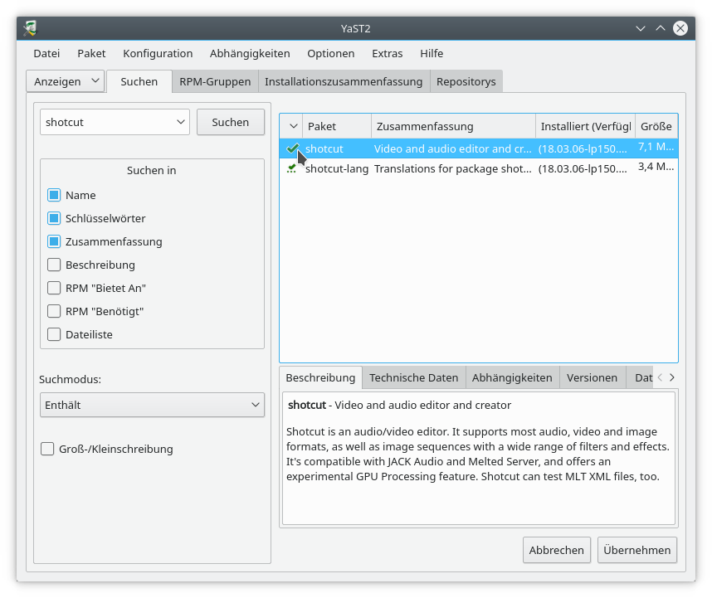Open the Paket menu
Image resolution: width=712 pixels, height=598 pixels.
(x=91, y=54)
